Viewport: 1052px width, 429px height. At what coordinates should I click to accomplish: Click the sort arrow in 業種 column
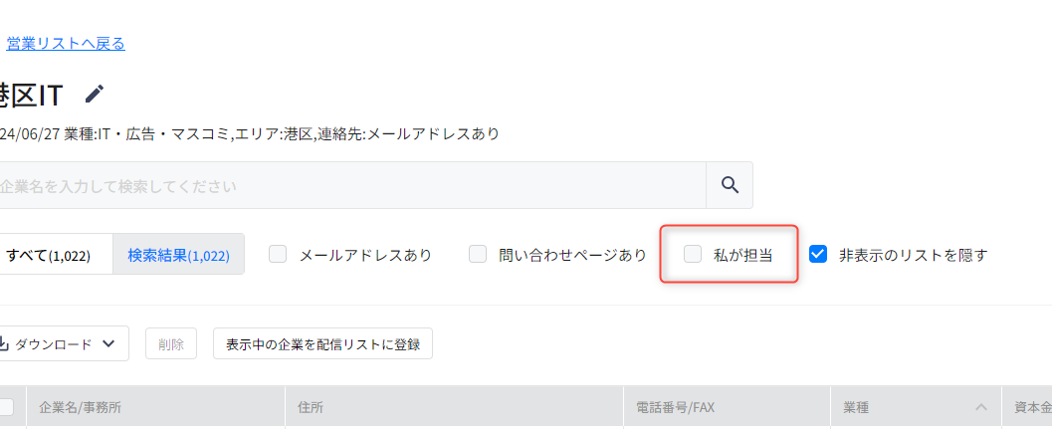point(981,407)
